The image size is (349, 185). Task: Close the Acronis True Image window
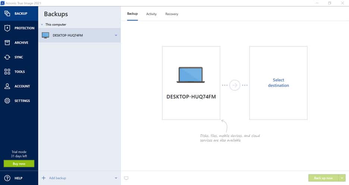click(x=342, y=3)
